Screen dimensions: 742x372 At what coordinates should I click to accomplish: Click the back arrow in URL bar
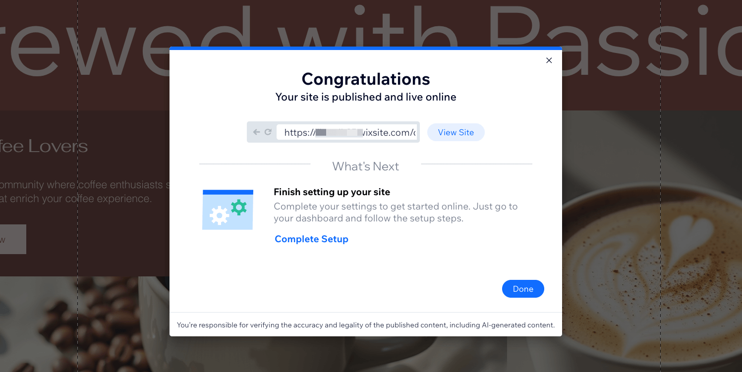click(x=256, y=132)
